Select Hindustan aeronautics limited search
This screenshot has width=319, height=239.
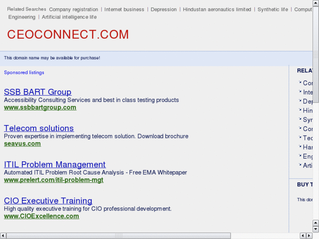pyautogui.click(x=217, y=9)
